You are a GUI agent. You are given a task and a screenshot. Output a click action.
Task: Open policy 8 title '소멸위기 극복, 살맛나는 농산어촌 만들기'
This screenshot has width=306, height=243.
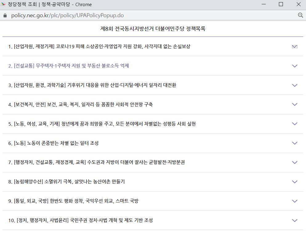84,182
